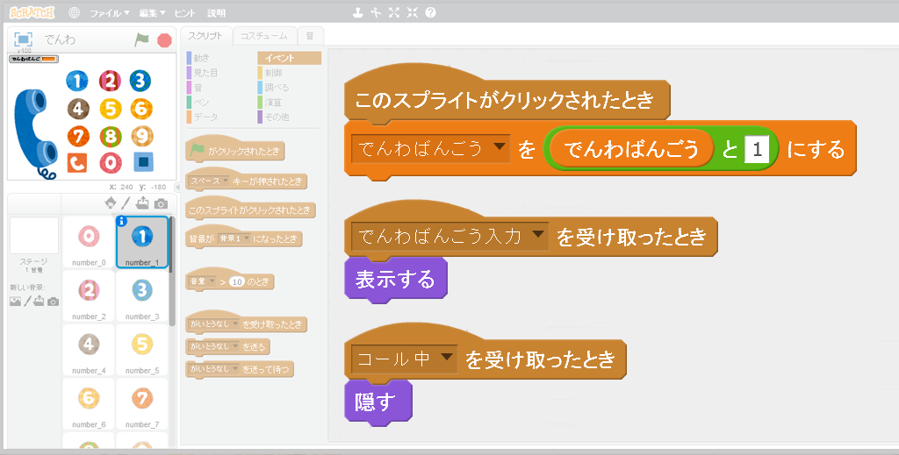The height and width of the screenshot is (455, 899).
Task: Click the orange call button on stage
Action: (x=77, y=162)
